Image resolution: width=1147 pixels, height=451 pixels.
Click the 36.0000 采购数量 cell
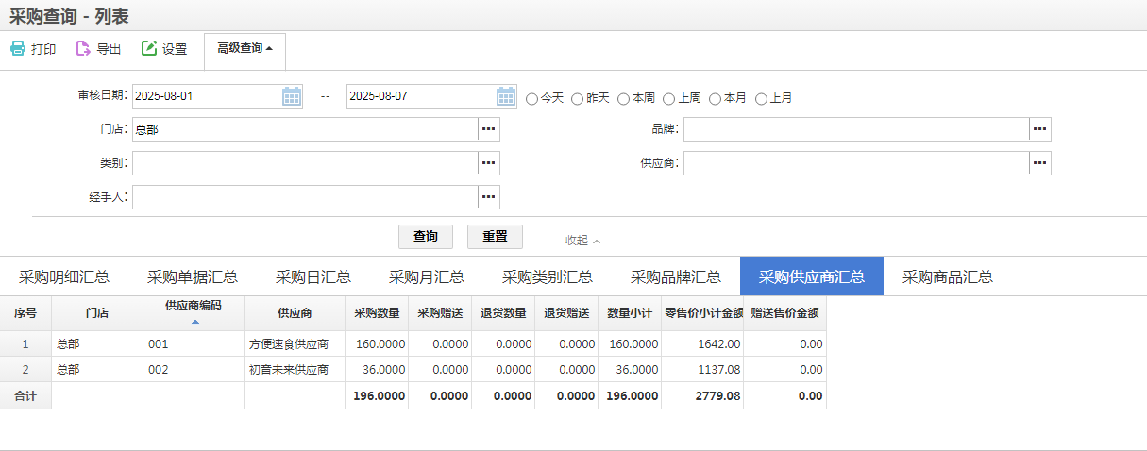click(377, 370)
